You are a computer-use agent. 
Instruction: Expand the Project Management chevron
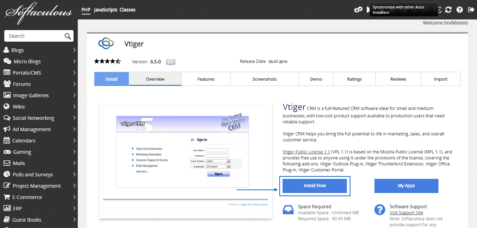(74, 186)
